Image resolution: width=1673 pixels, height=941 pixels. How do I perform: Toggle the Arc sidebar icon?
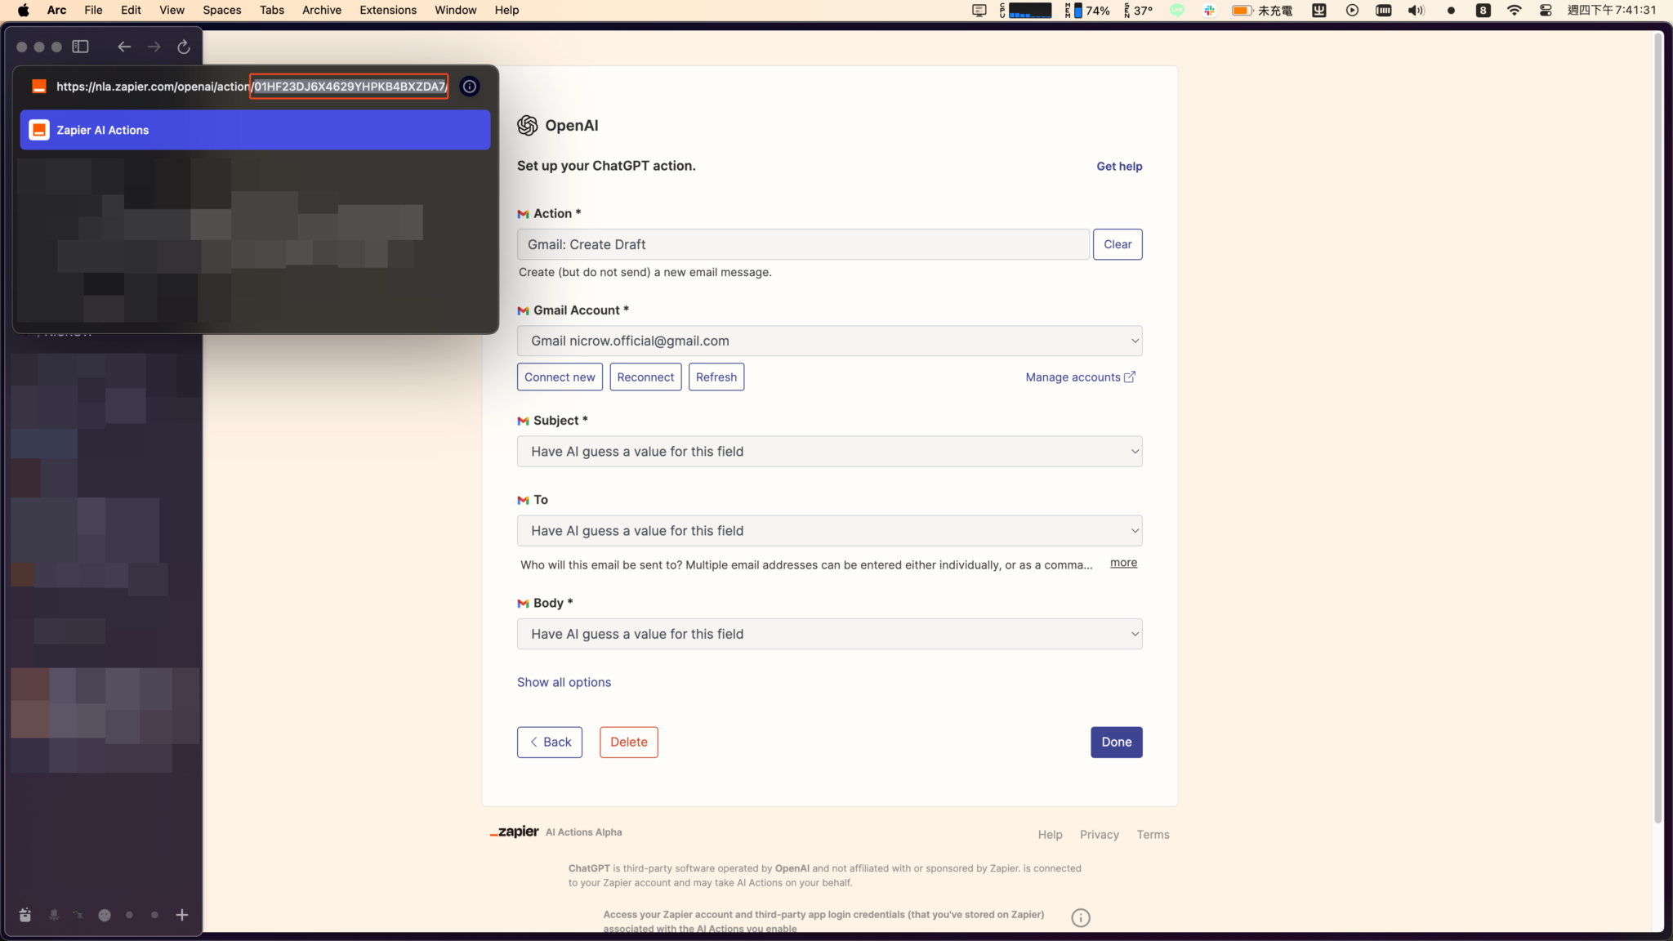[80, 47]
